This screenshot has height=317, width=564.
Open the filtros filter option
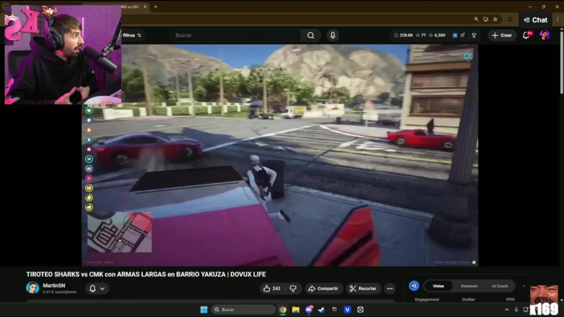[x=132, y=35]
